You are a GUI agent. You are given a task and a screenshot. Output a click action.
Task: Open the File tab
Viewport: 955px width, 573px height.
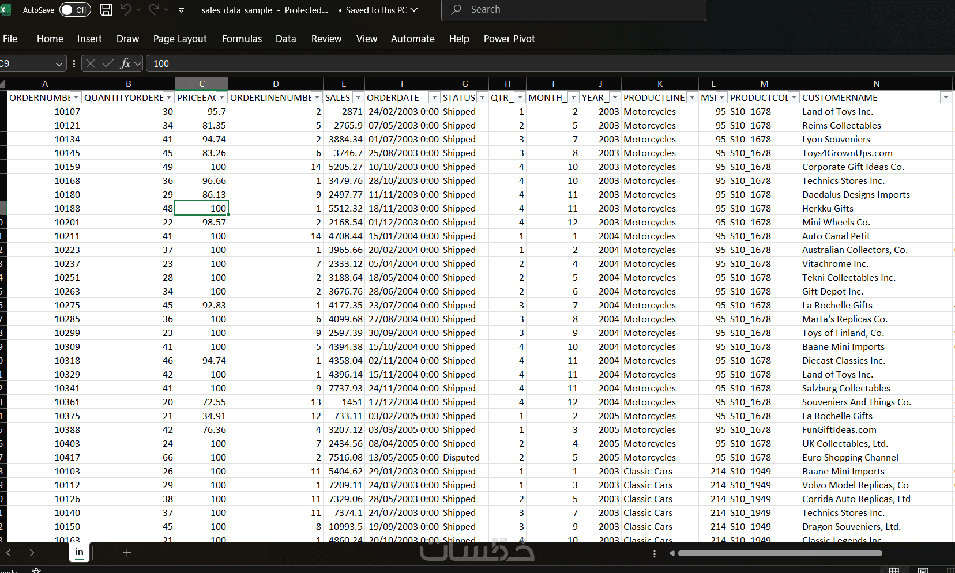10,39
